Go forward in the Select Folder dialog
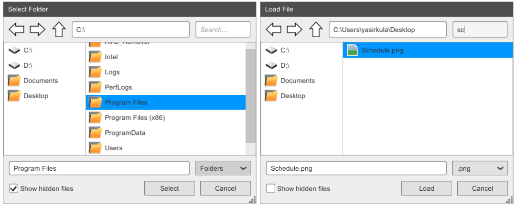The image size is (516, 206). pyautogui.click(x=37, y=30)
